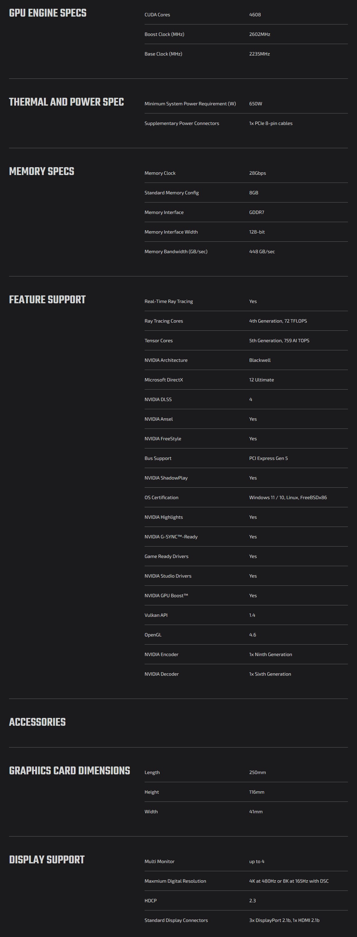Select the 250mm Length value
Viewport: 357px width, 937px height.
click(258, 773)
